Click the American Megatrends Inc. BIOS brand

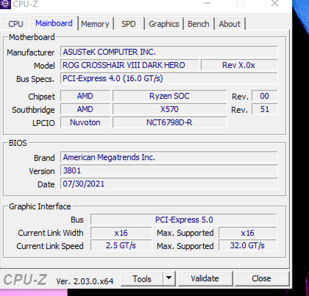coord(169,157)
